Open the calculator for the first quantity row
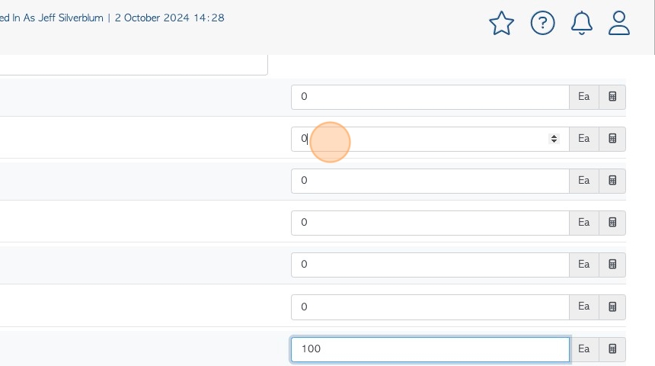Image resolution: width=655 pixels, height=366 pixels. 612,97
